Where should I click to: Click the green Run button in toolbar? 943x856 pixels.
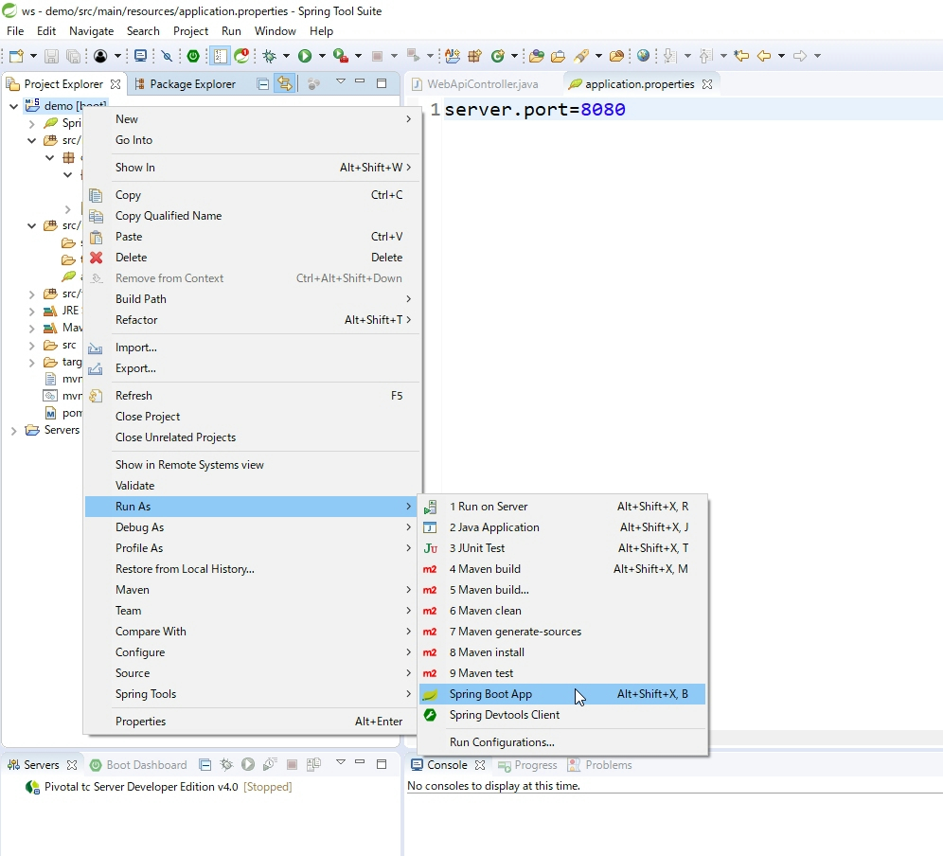tap(305, 56)
